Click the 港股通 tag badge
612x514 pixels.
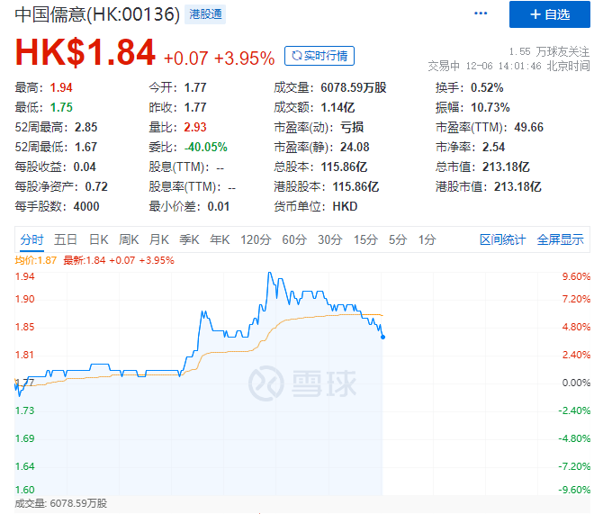[x=205, y=14]
